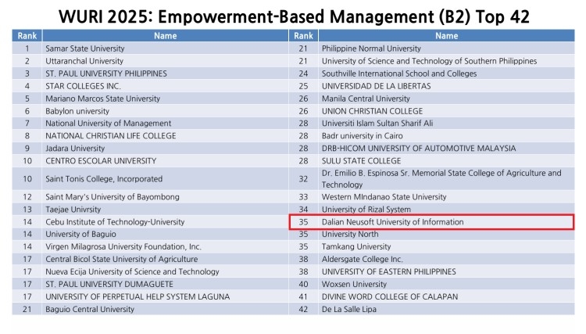
Task: Click the De La Salle Lipa entry
Action: click(348, 309)
